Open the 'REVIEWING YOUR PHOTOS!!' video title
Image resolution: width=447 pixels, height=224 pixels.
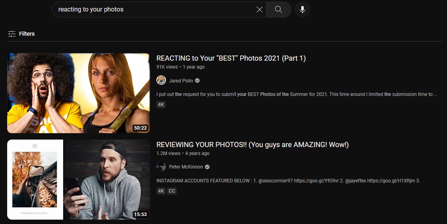point(252,145)
